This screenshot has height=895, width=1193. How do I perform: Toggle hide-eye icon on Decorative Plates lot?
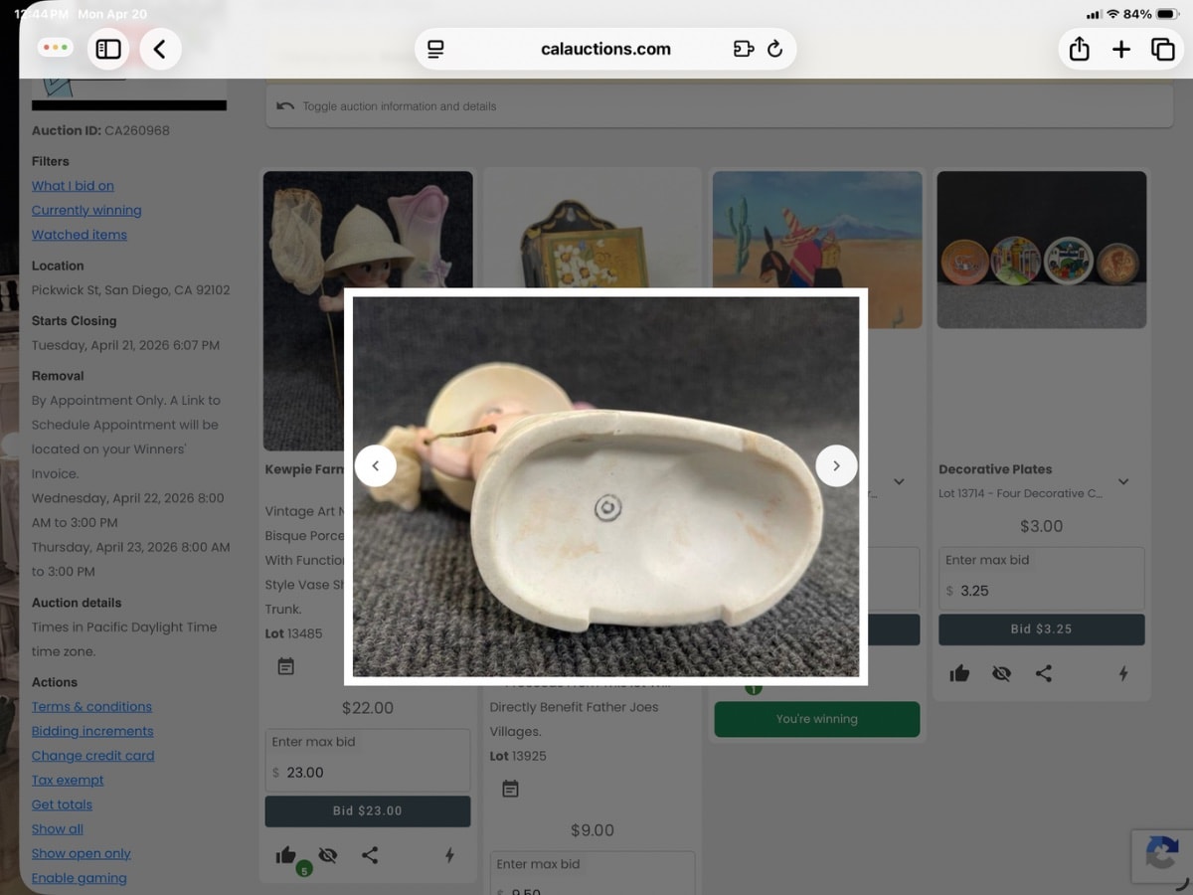1001,673
